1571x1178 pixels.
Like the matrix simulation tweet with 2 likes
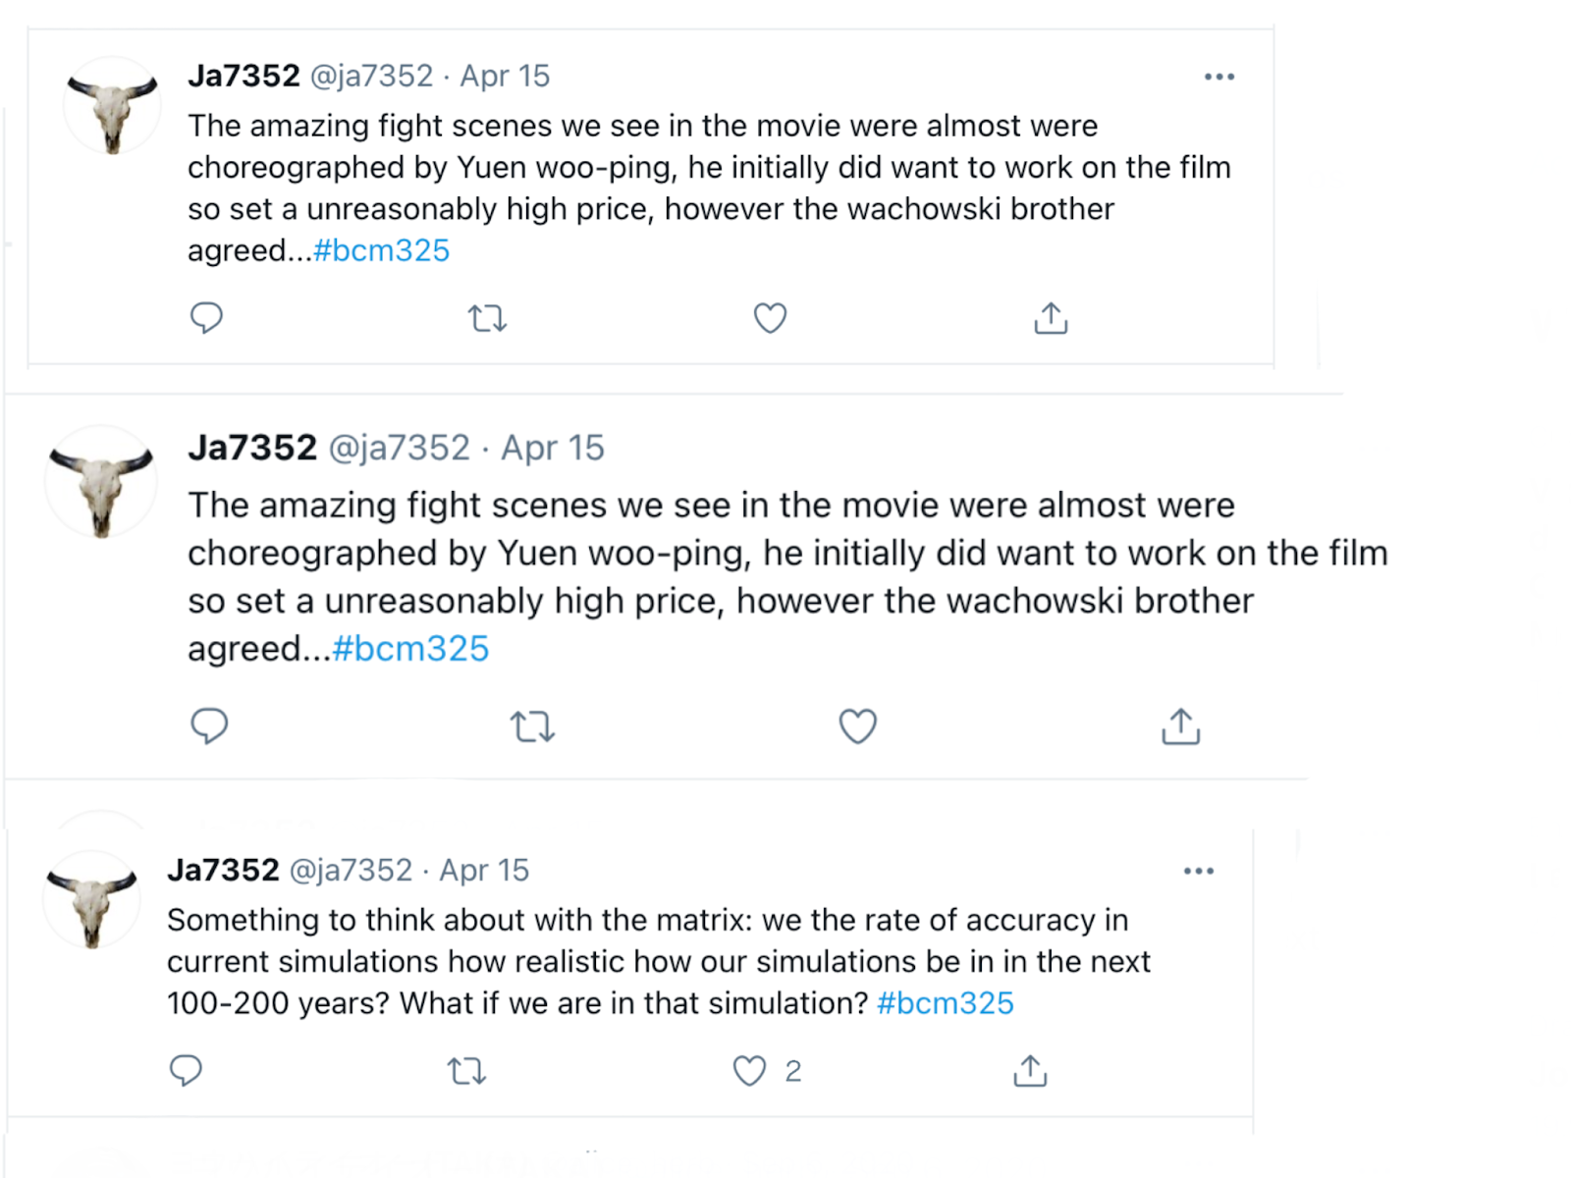[x=750, y=1070]
